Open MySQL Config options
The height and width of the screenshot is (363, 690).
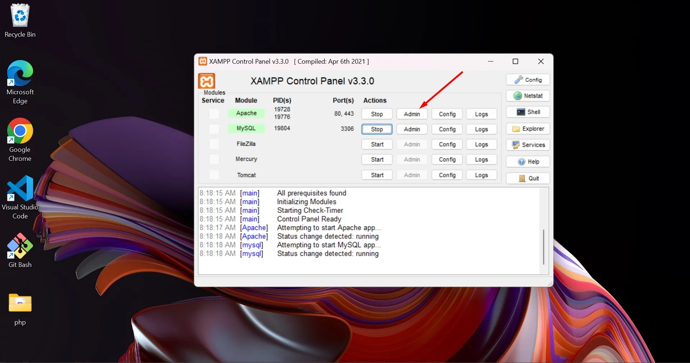click(x=447, y=129)
